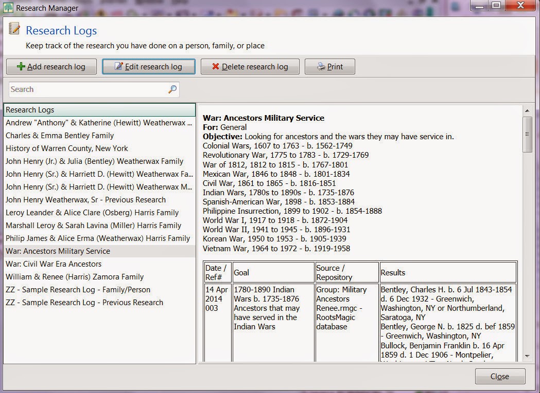The height and width of the screenshot is (393, 540).
Task: Click the Goal table header cell
Action: coord(273,273)
